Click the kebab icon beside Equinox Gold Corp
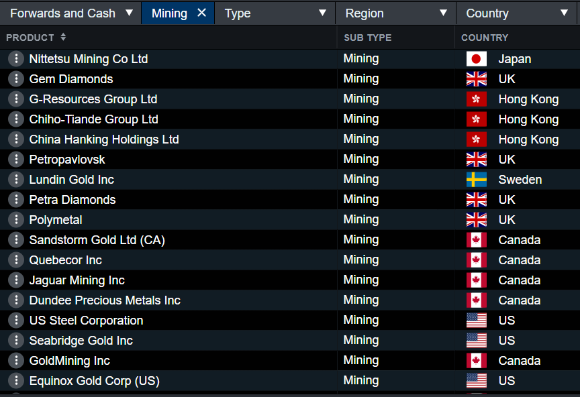The width and height of the screenshot is (580, 397). coord(15,381)
